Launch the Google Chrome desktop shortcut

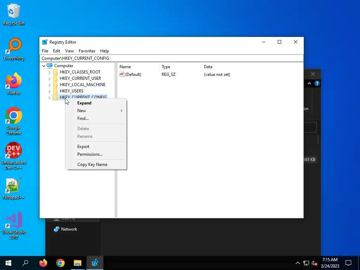[14, 121]
